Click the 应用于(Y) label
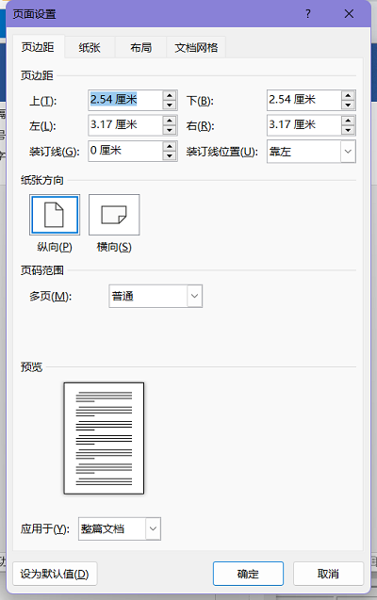Viewport: 377px width, 600px height. click(45, 529)
